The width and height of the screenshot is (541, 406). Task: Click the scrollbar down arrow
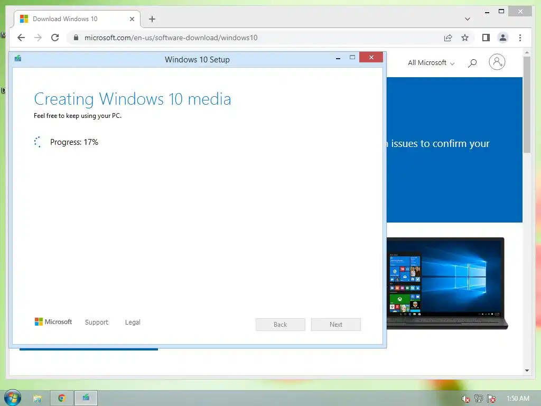[x=527, y=371]
